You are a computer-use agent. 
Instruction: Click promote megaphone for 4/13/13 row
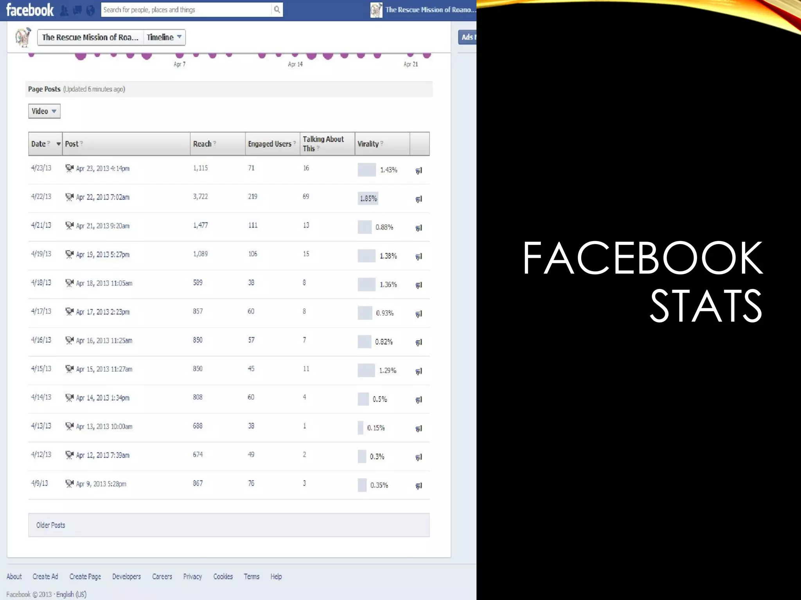[x=419, y=429]
